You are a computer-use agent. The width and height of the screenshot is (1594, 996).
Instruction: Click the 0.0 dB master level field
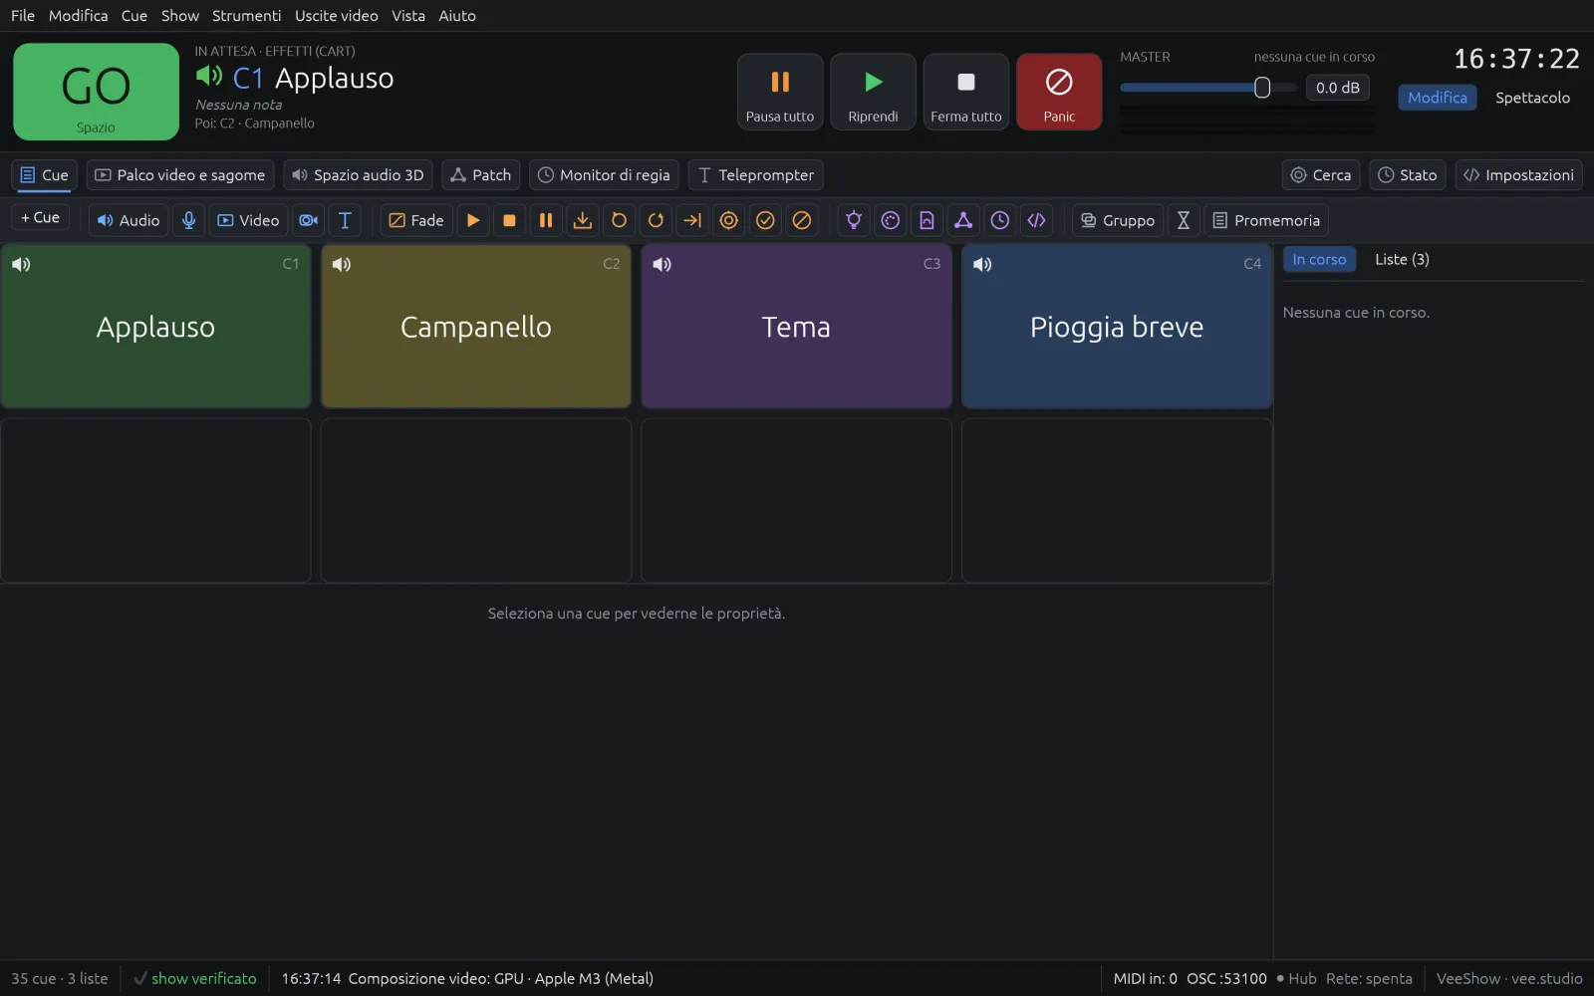point(1337,88)
